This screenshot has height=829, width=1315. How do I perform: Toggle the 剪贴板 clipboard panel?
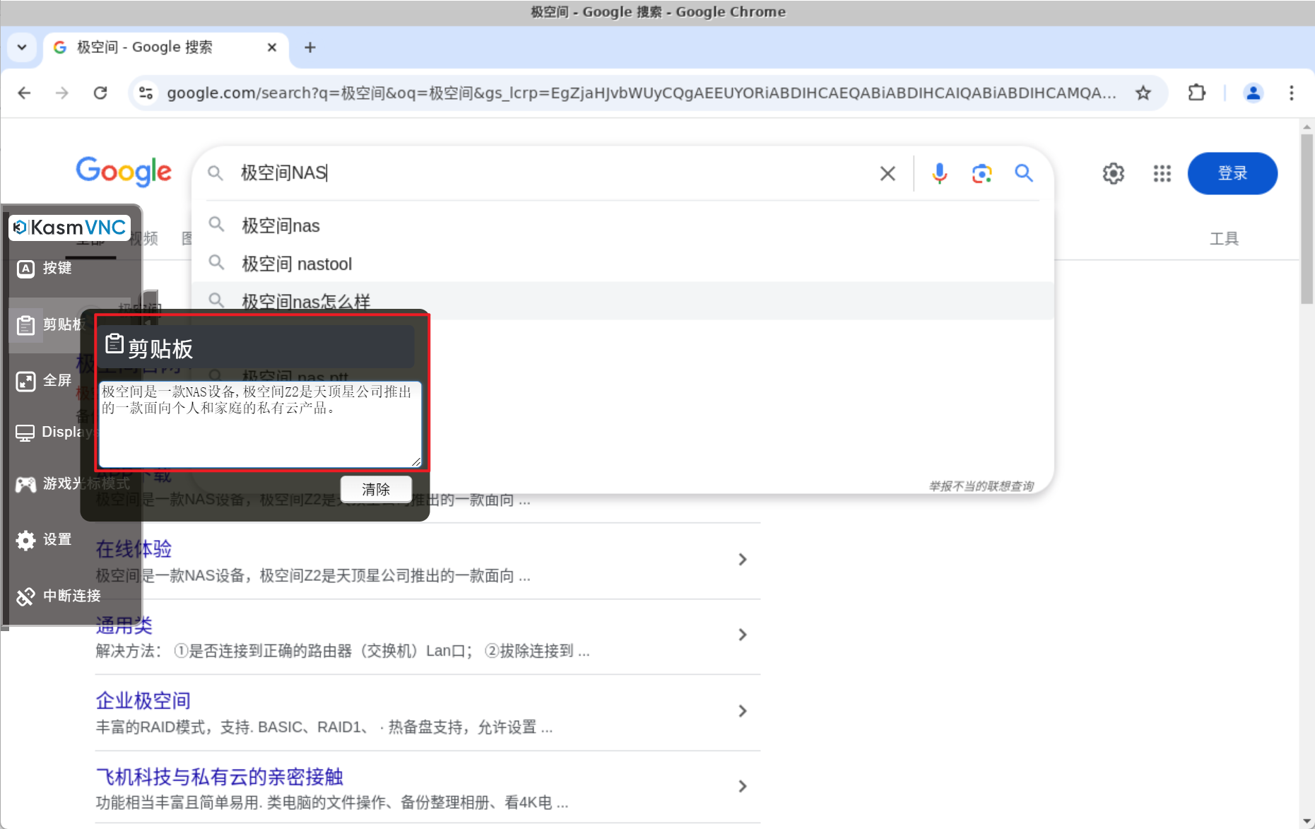49,324
